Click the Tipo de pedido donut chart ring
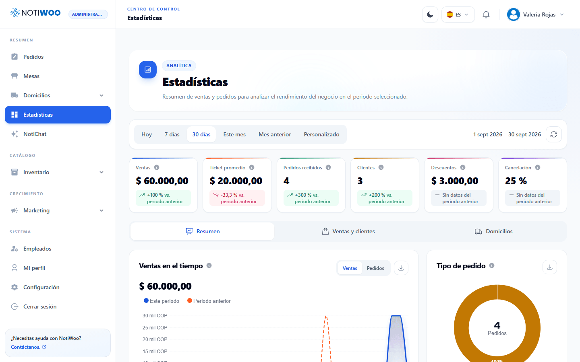Viewport: 580px width, 362px height. 462,328
